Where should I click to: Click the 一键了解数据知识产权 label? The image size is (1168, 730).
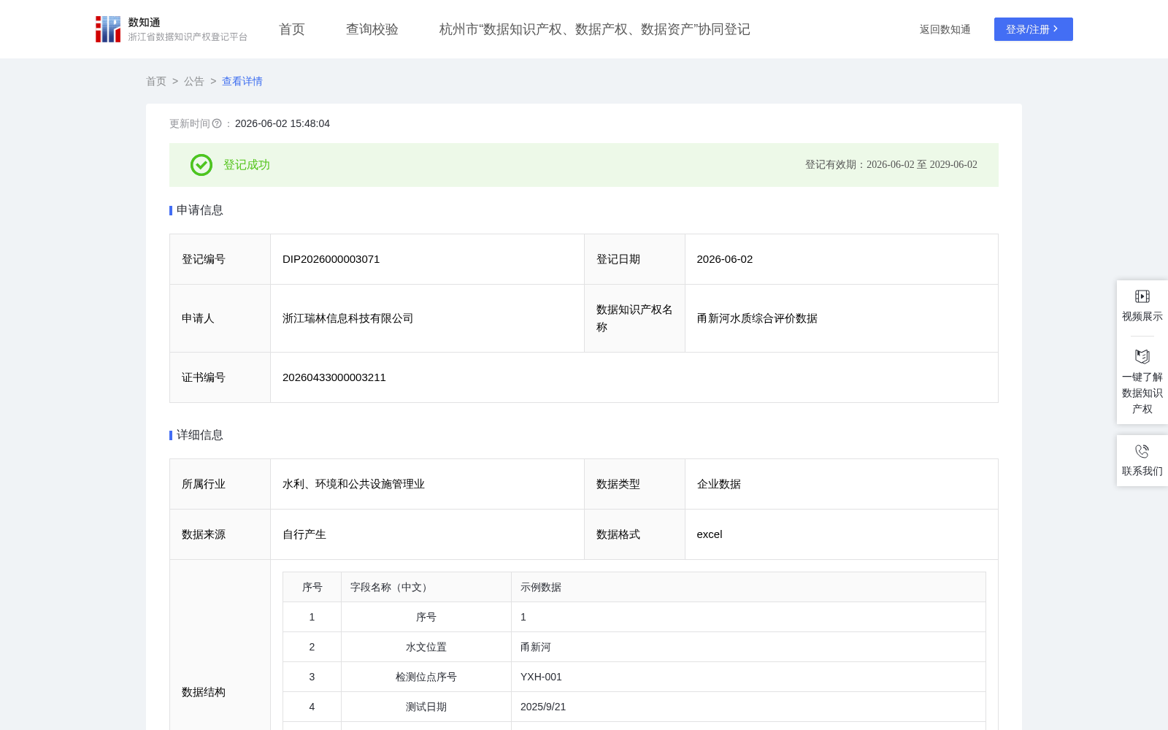1142,393
